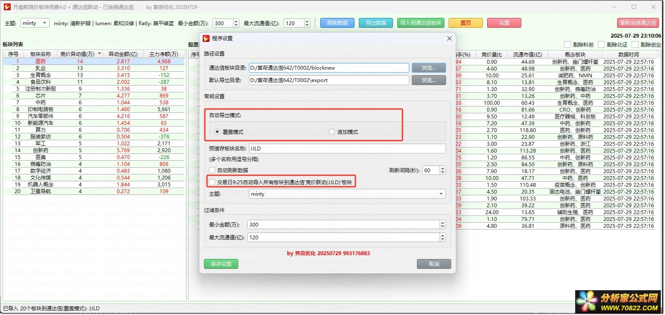665x315 pixels.
Task: Select the 数字经济 row
Action: [x=94, y=171]
